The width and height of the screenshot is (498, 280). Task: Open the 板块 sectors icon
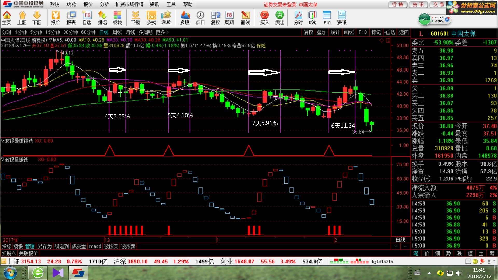[x=117, y=18]
